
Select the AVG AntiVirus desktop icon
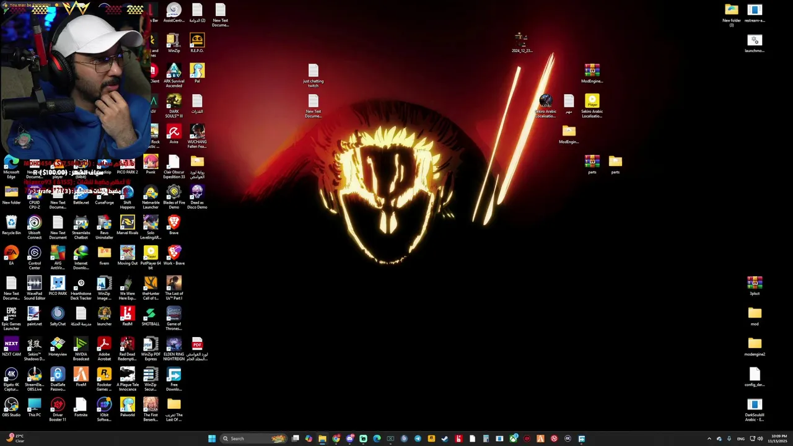pyautogui.click(x=58, y=258)
